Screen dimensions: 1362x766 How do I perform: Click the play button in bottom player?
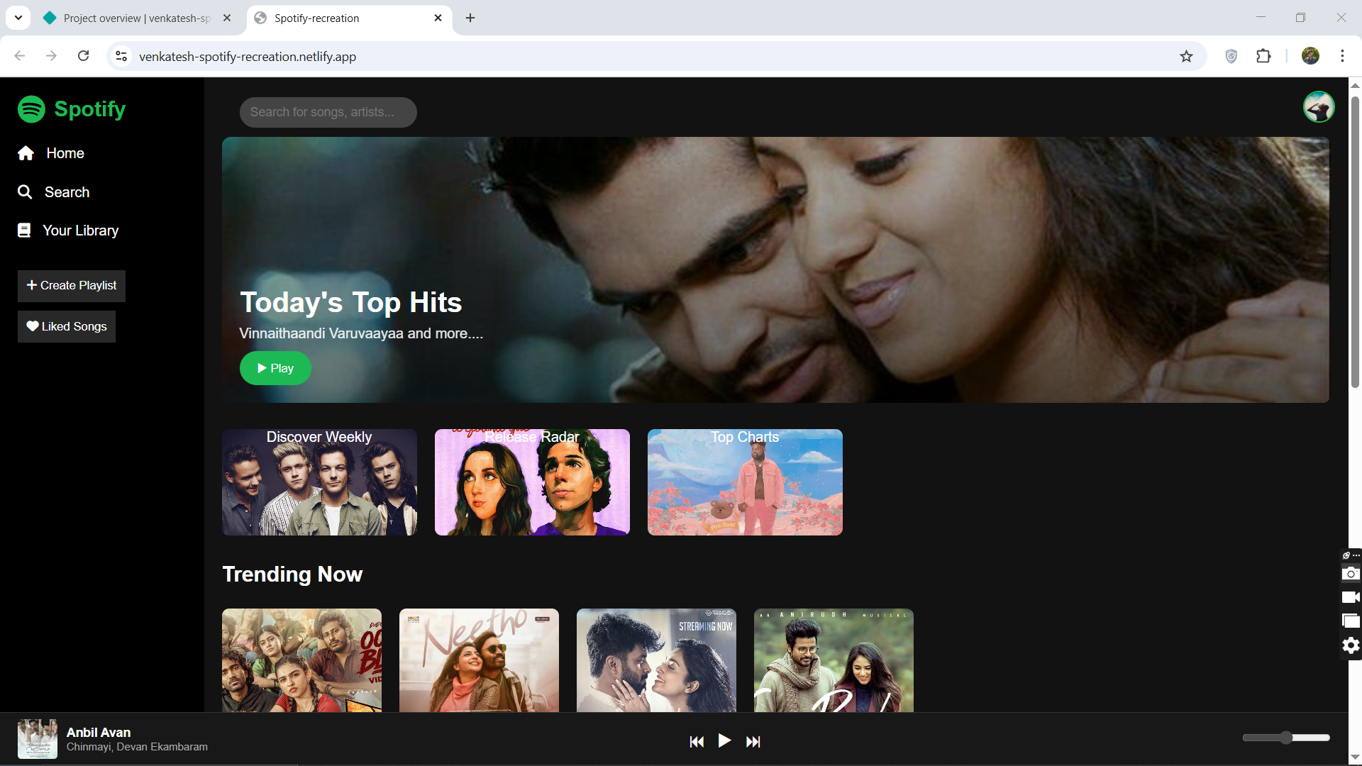click(724, 741)
